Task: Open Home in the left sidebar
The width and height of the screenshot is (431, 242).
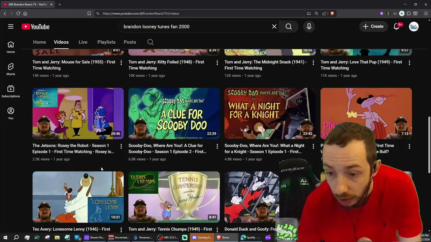Action: [x=11, y=47]
